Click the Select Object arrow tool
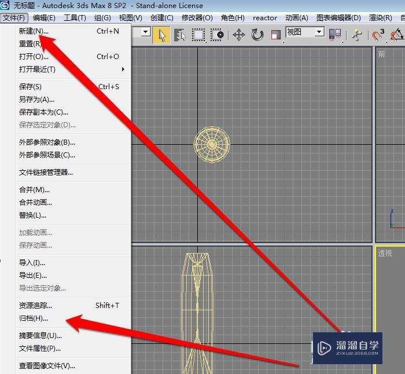Screen dimensions: 405x374 [161, 35]
